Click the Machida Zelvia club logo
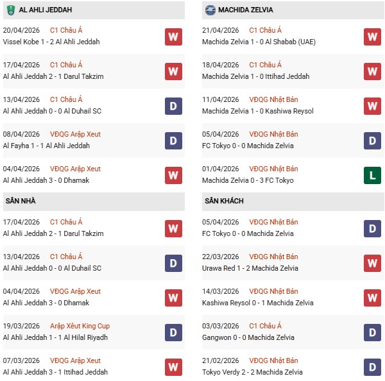Screen dimensions: 385x381 point(210,10)
